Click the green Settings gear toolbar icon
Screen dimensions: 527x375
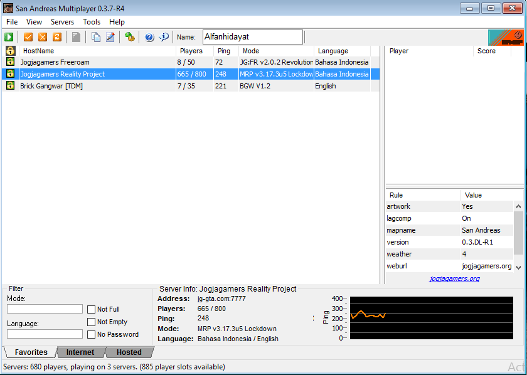[x=130, y=37]
